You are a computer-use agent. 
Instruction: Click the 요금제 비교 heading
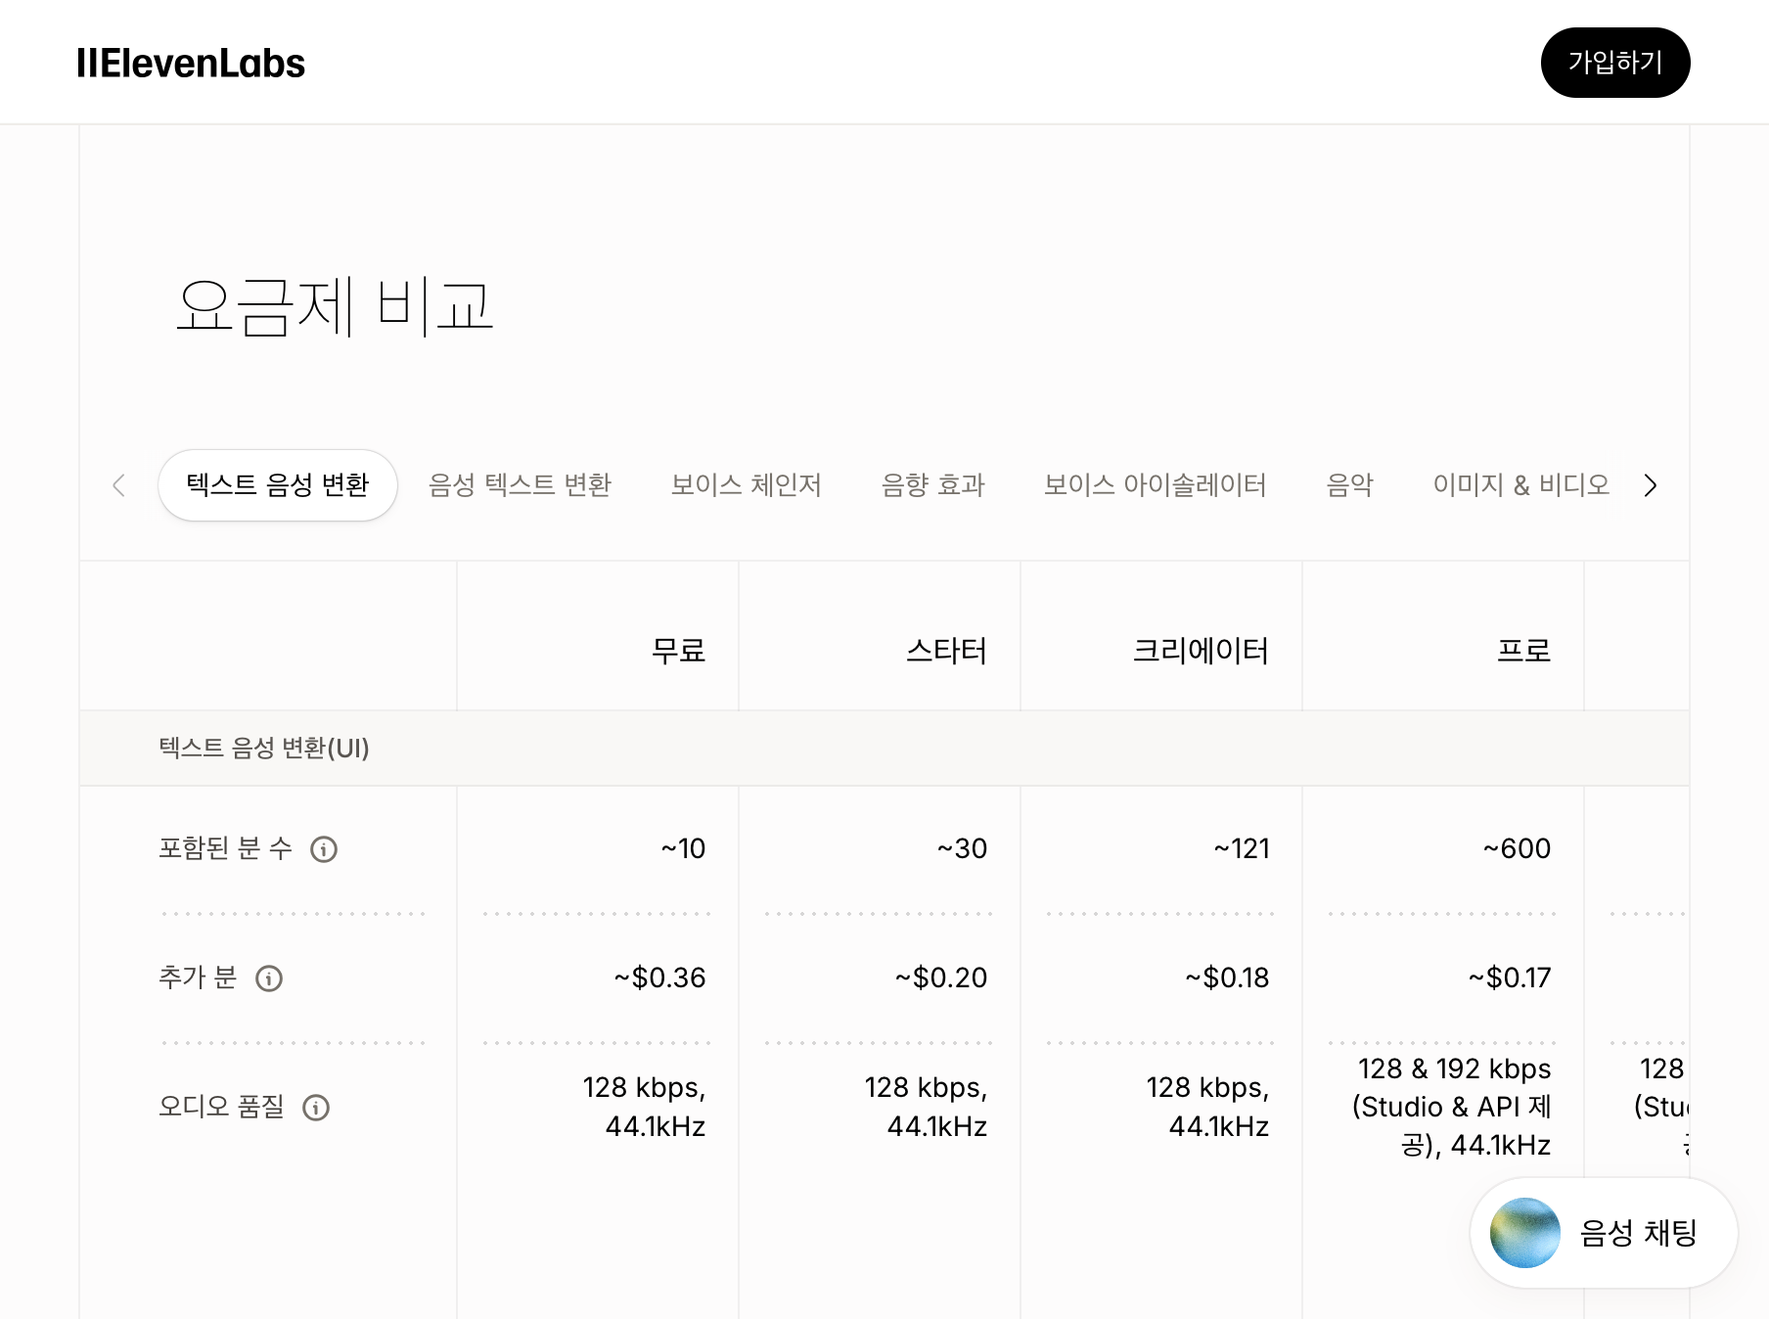pyautogui.click(x=335, y=306)
